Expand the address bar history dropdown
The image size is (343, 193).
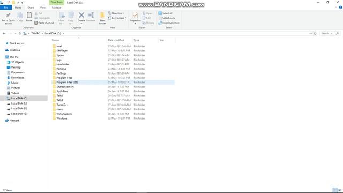point(311,33)
